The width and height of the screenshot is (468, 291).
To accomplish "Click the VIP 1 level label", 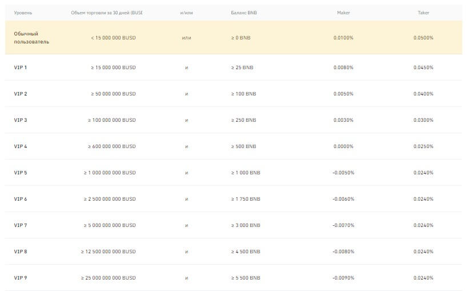I will [21, 67].
